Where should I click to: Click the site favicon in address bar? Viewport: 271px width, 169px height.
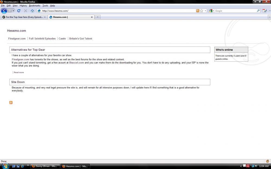click(39, 11)
